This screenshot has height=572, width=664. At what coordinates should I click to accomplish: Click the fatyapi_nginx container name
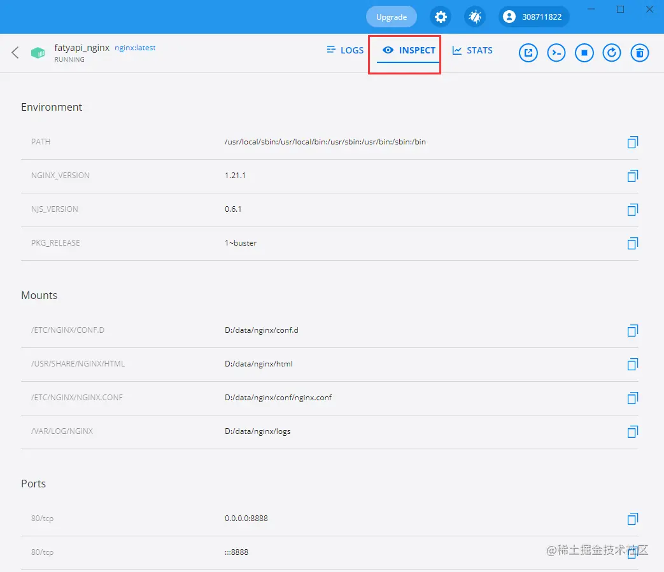pos(81,48)
